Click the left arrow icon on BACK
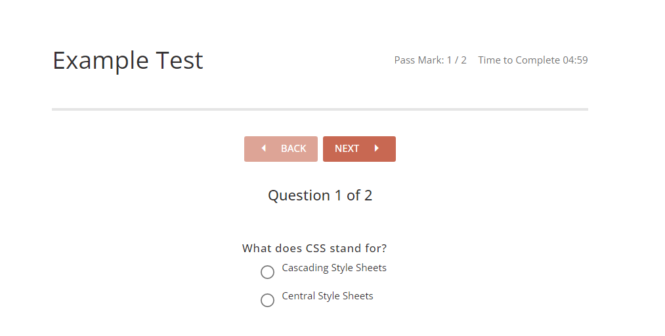 pyautogui.click(x=263, y=149)
